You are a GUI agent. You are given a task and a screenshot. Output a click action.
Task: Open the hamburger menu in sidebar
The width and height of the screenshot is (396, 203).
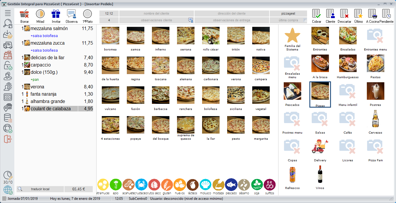click(x=8, y=13)
